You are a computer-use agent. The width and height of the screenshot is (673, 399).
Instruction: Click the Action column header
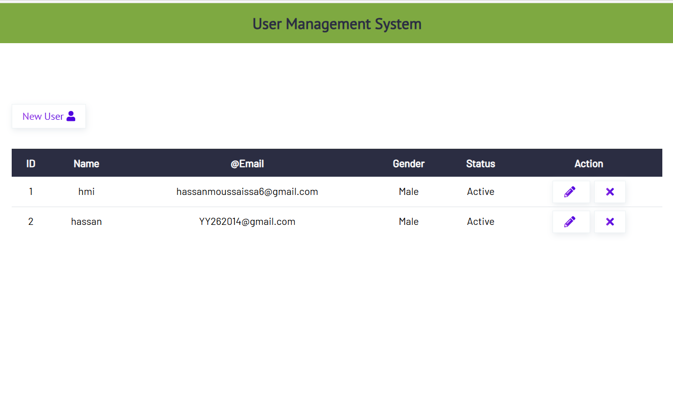589,163
